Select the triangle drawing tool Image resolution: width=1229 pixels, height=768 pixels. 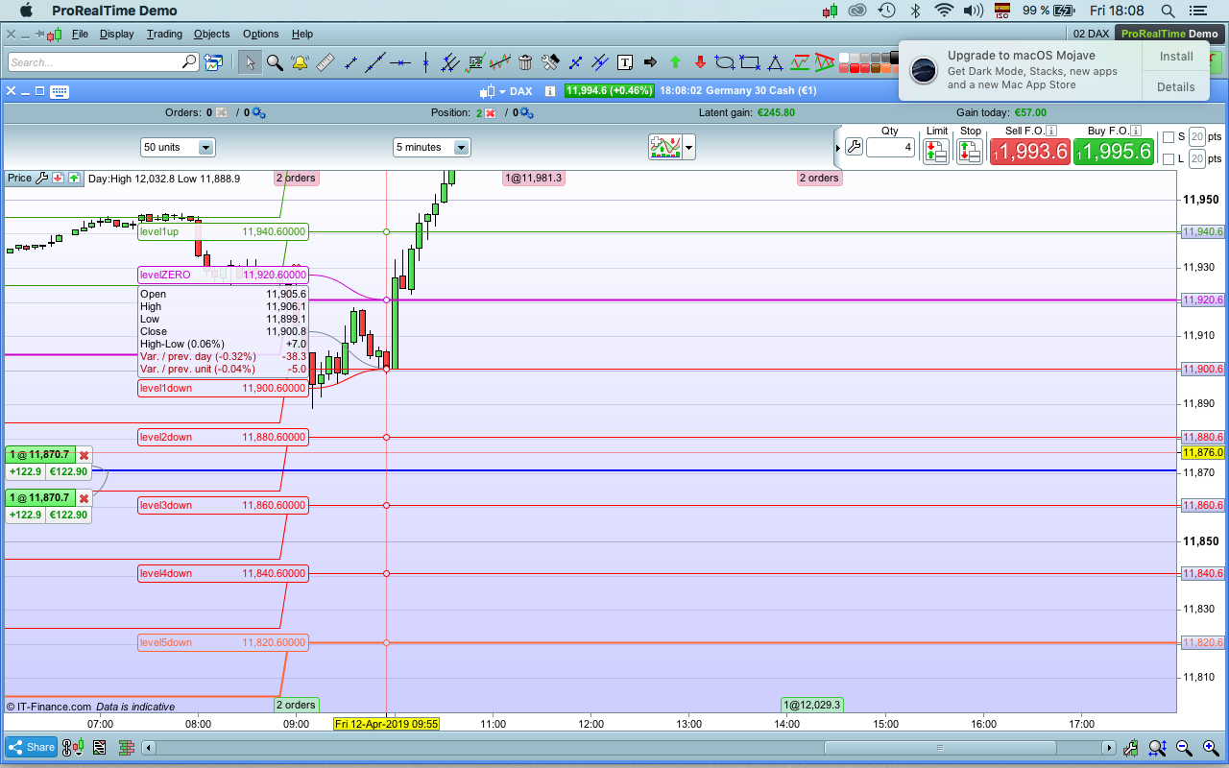click(x=775, y=62)
